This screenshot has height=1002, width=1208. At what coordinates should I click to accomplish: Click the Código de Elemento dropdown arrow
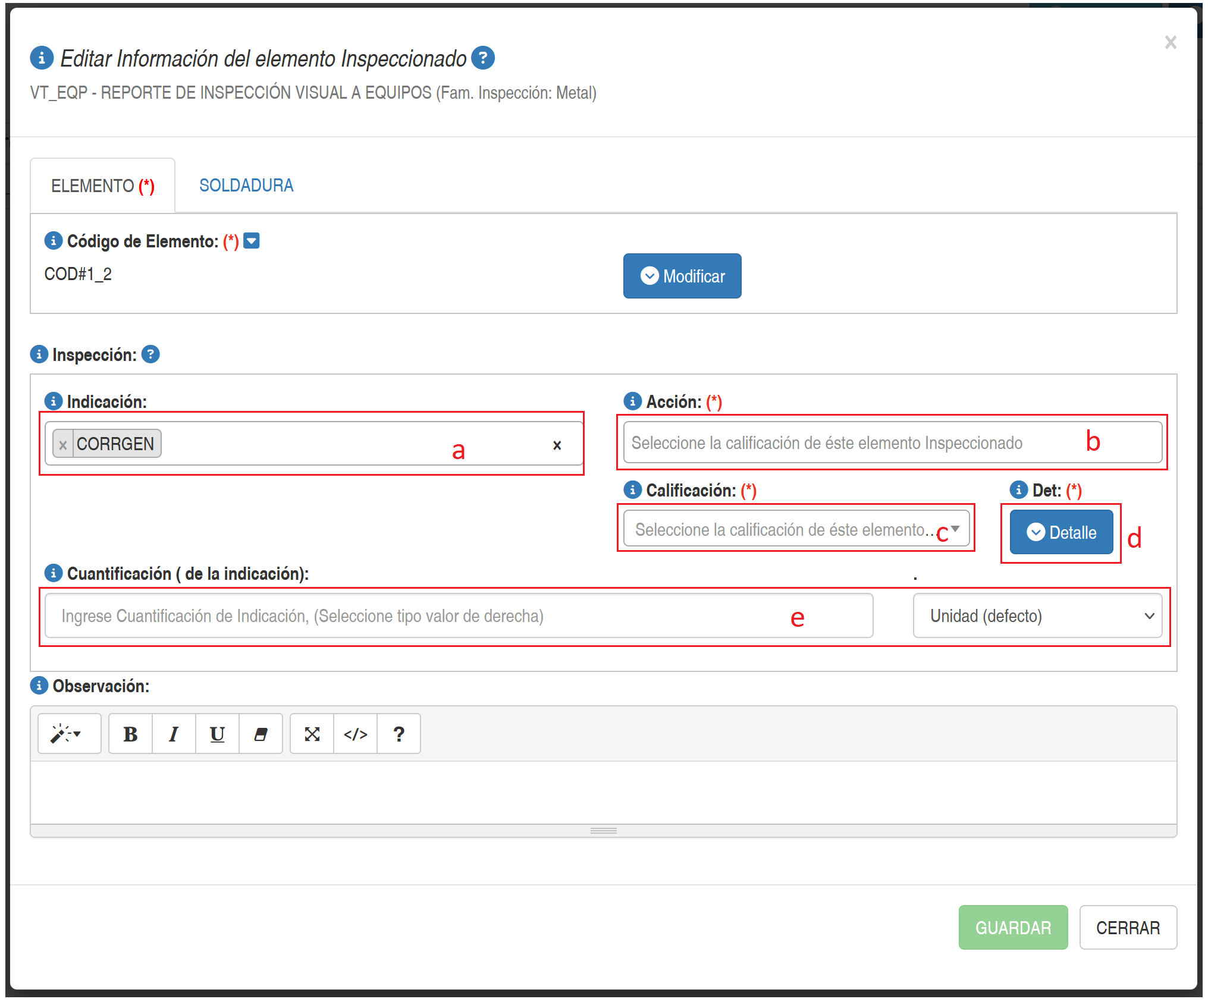(x=252, y=241)
